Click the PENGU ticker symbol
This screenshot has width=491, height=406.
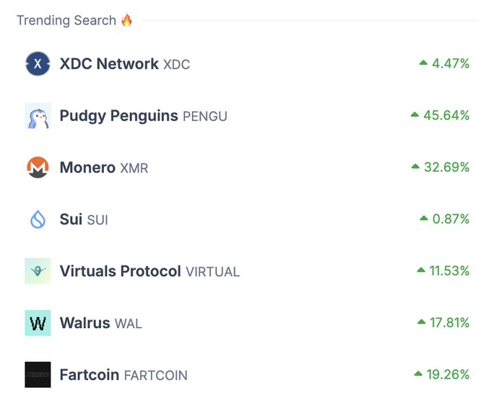coord(205,116)
